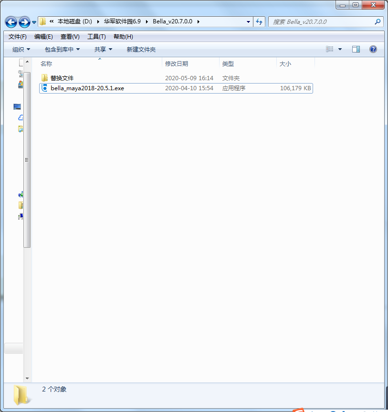Click the 文件夹 type cell
This screenshot has width=388, height=412.
click(231, 78)
